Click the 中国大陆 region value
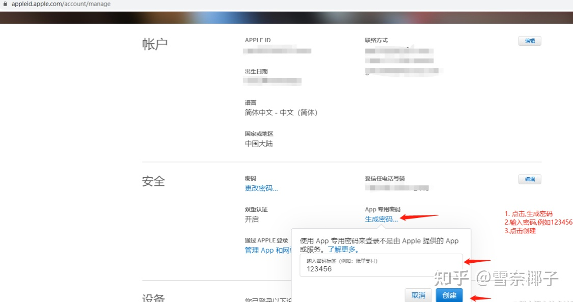573x302 pixels. [x=259, y=144]
